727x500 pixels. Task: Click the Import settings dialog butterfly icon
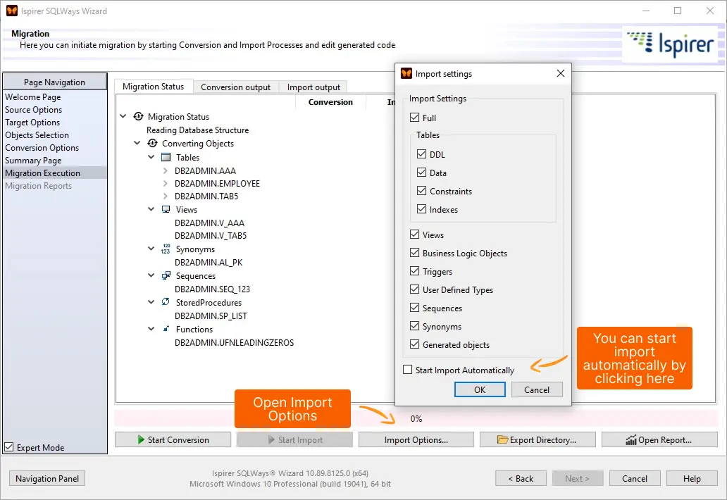[x=406, y=73]
